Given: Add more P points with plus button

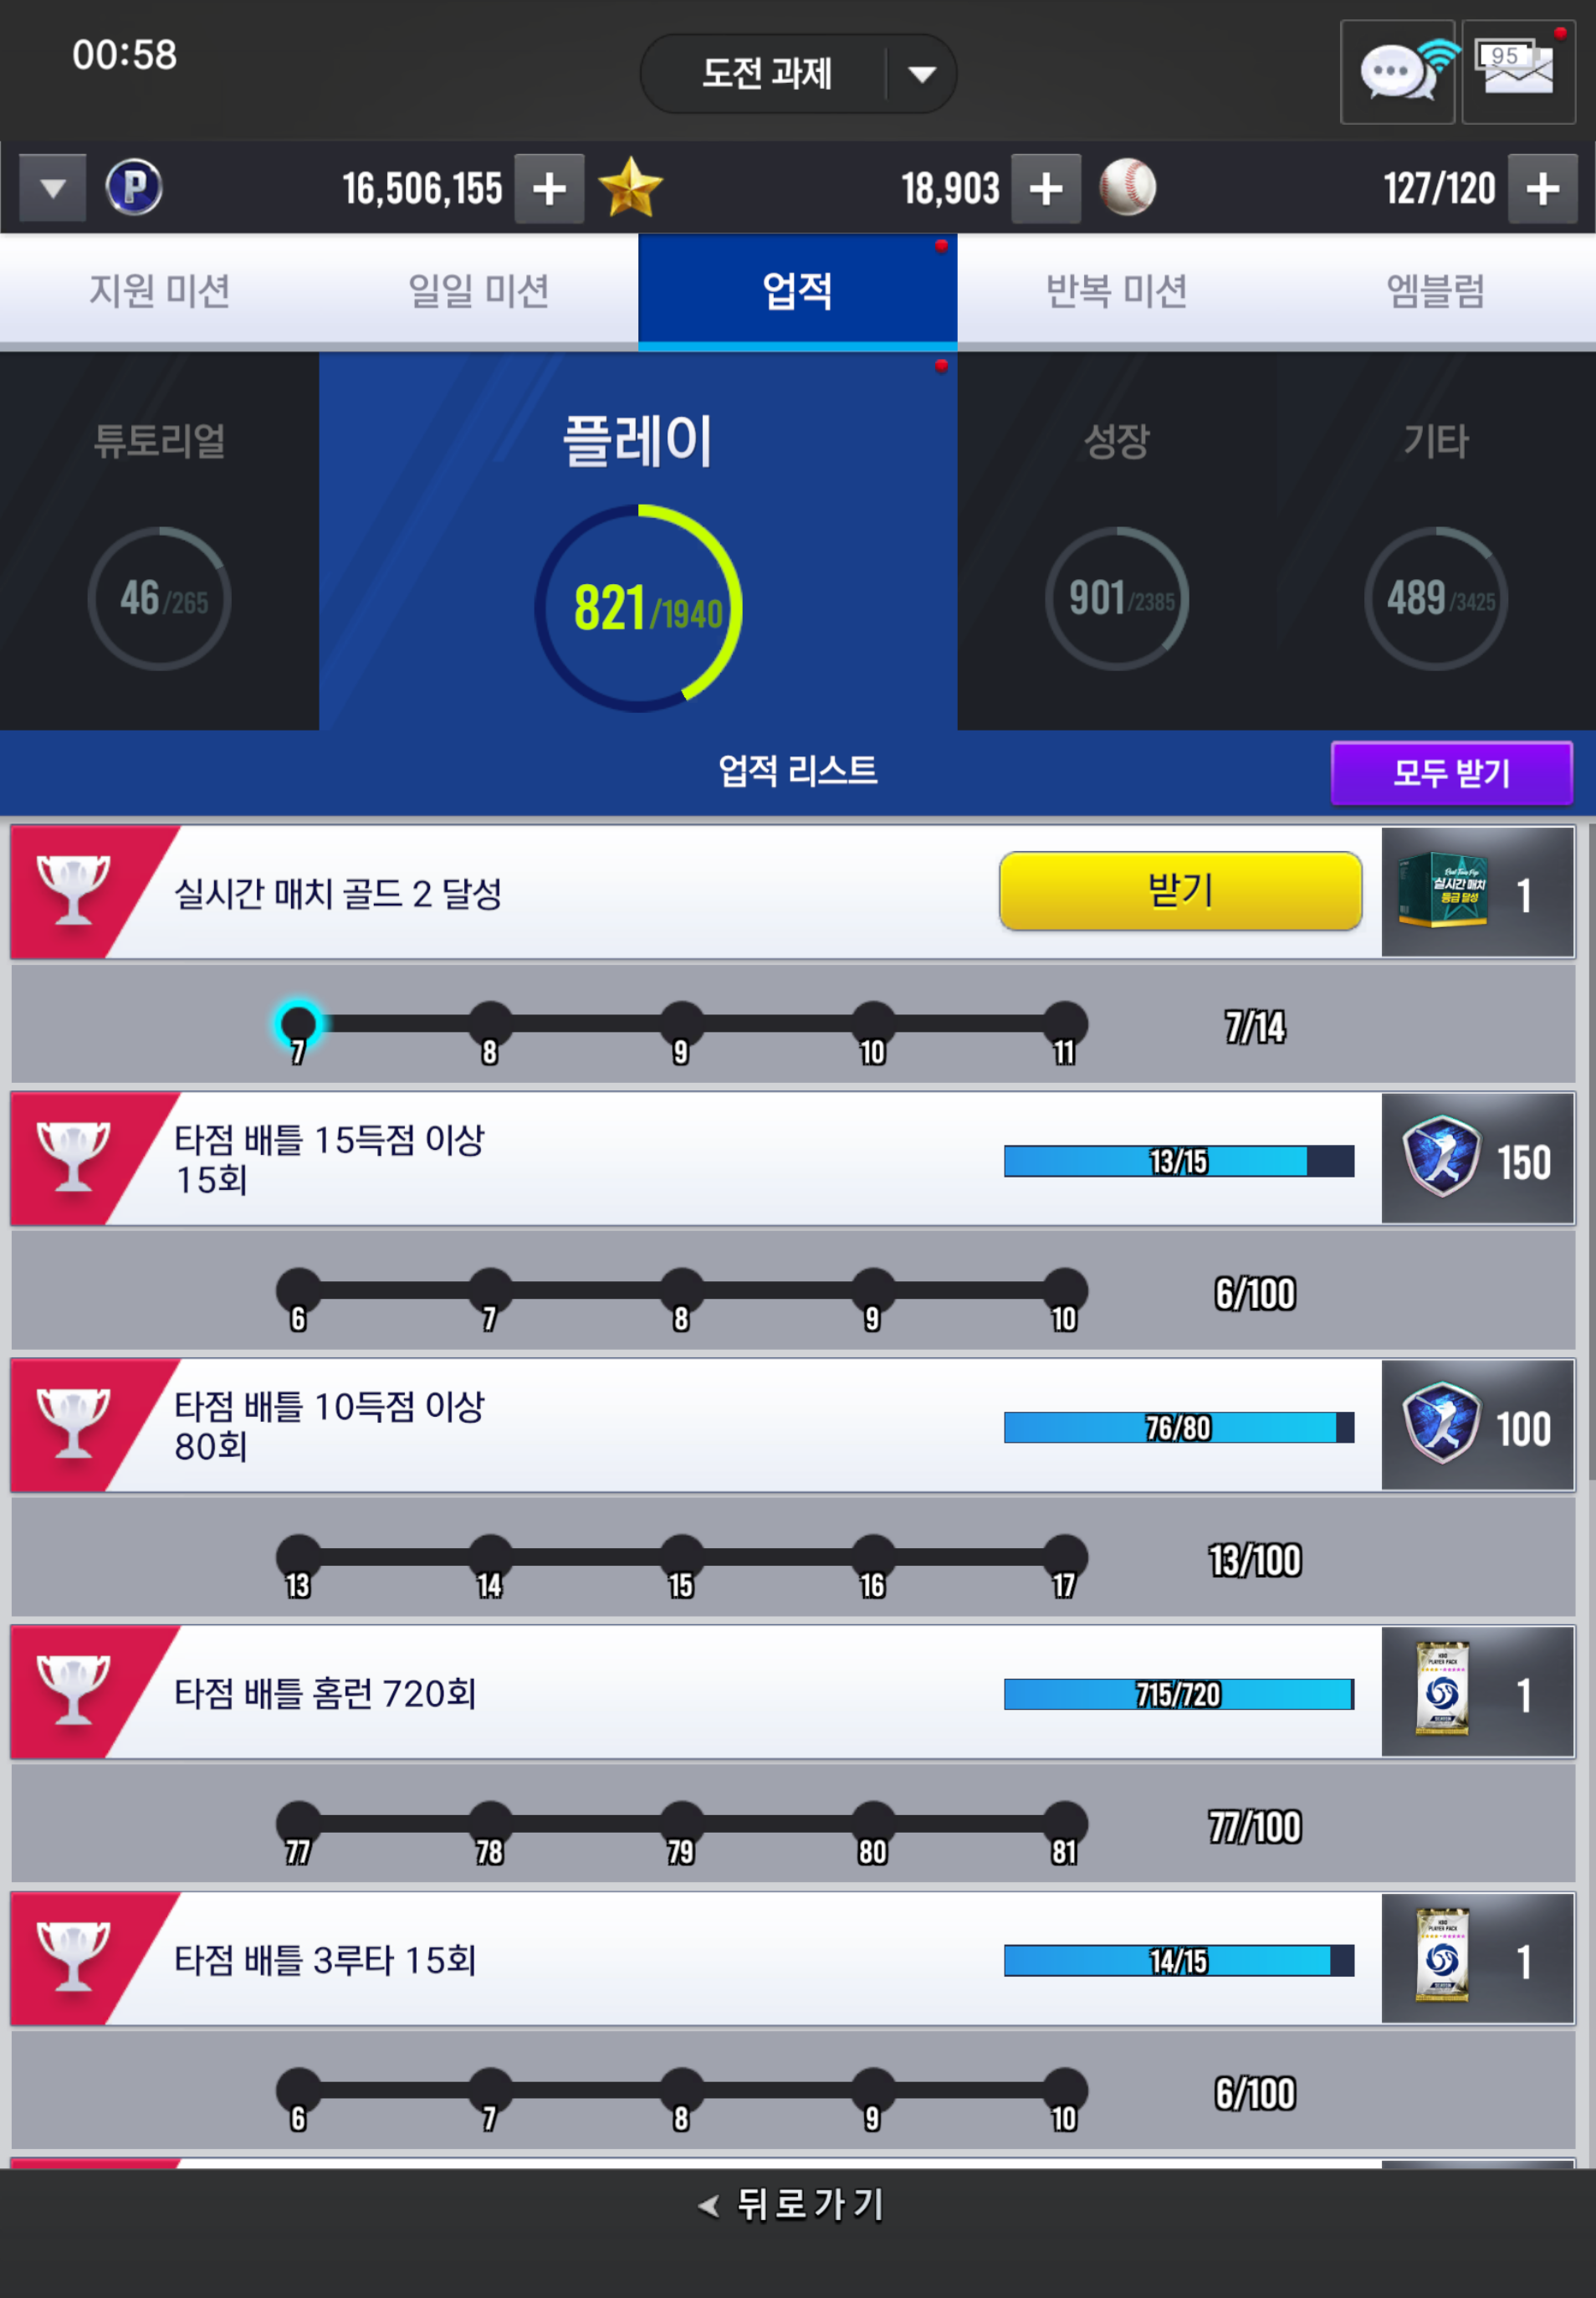Looking at the screenshot, I should (x=549, y=188).
